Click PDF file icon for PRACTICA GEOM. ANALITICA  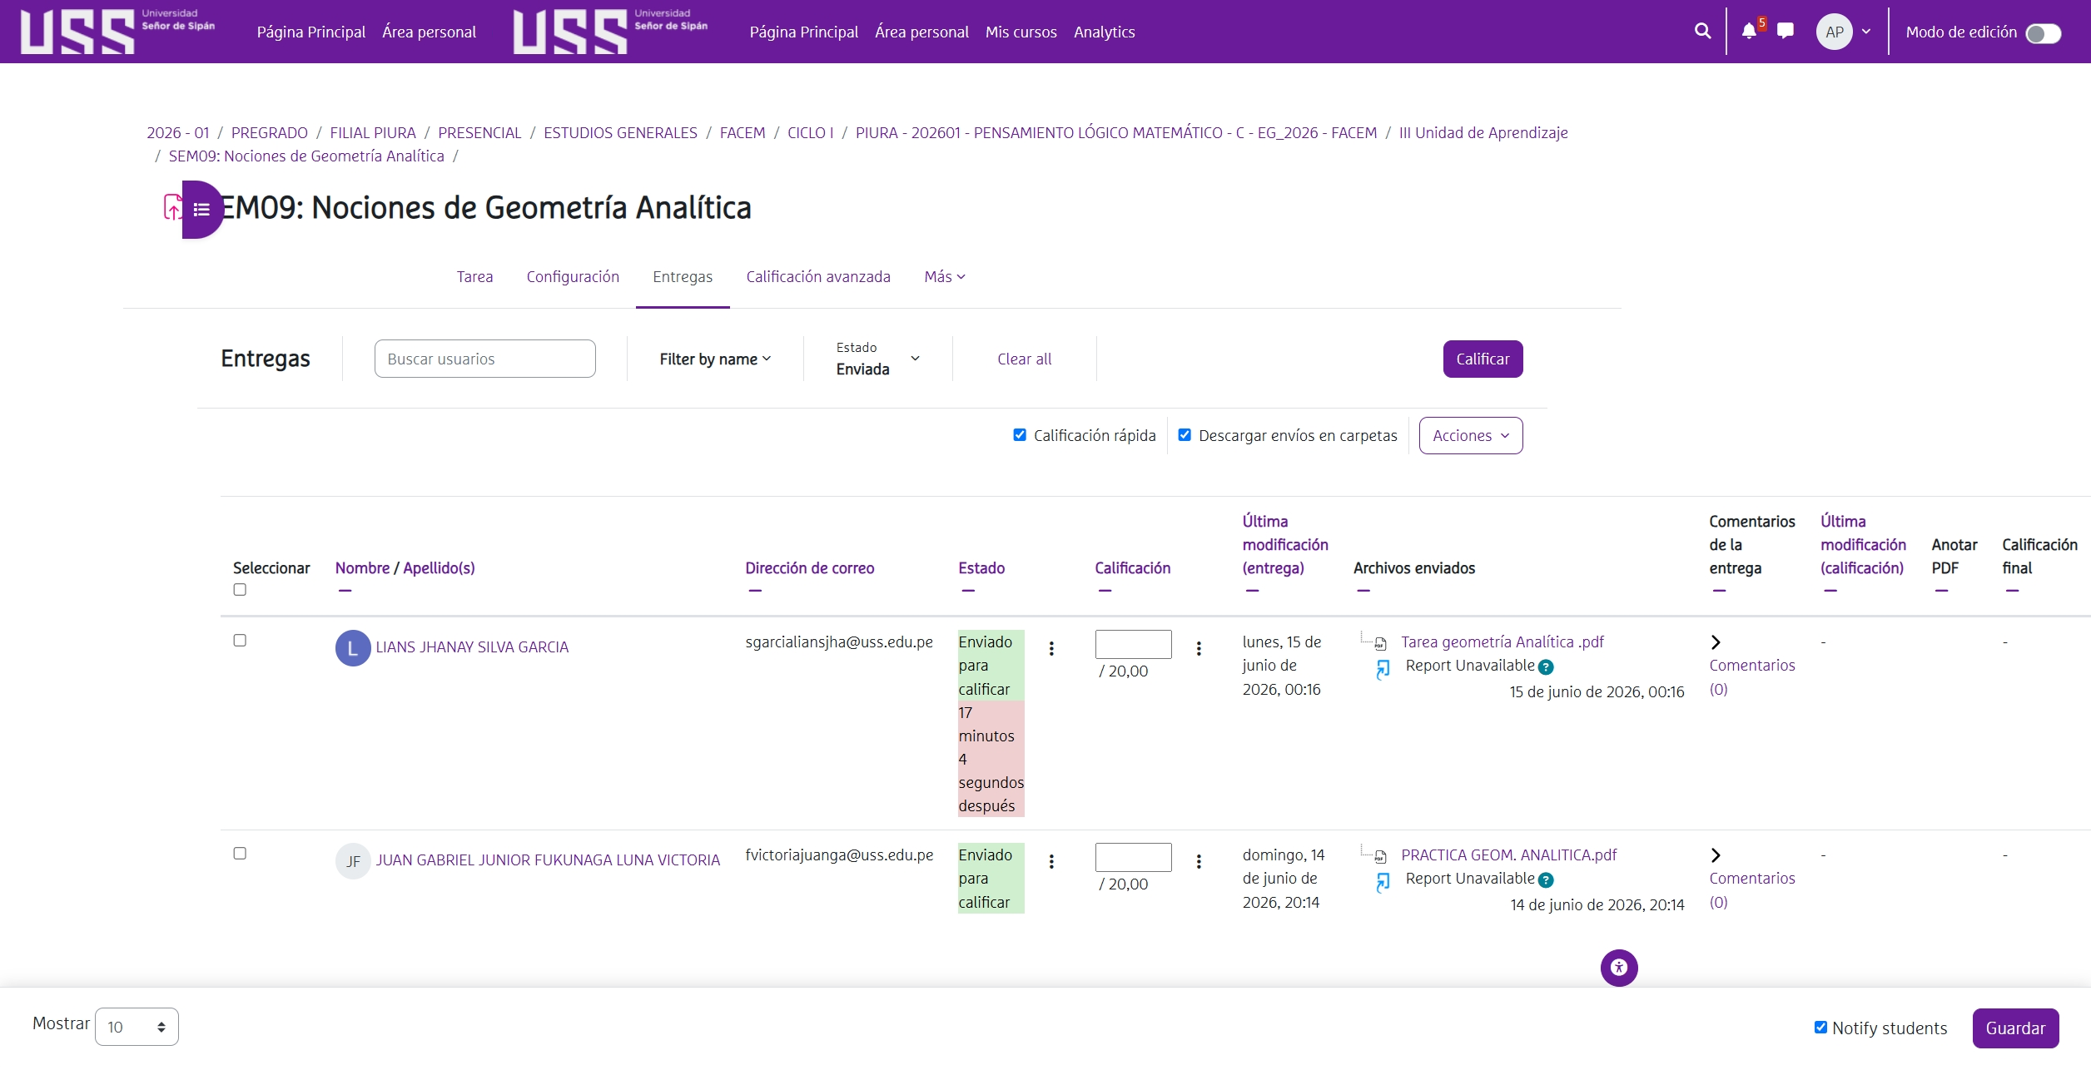pyautogui.click(x=1380, y=856)
